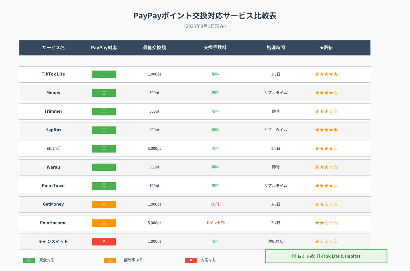Select the PointTown service name
Viewport: 410px width, 271px height.
pyautogui.click(x=53, y=186)
